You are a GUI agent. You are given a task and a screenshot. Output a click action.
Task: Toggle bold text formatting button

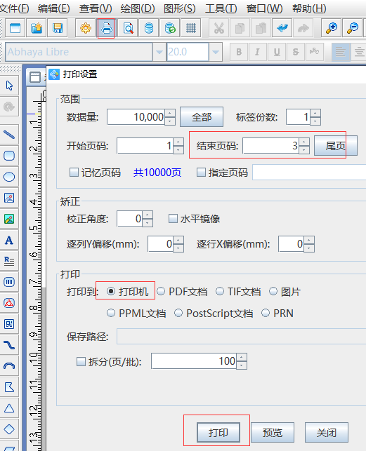[x=239, y=52]
